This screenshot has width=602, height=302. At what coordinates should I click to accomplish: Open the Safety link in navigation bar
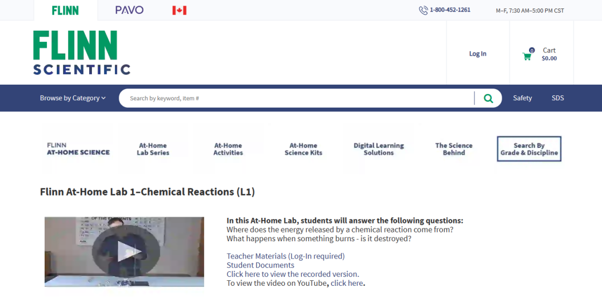pos(522,98)
